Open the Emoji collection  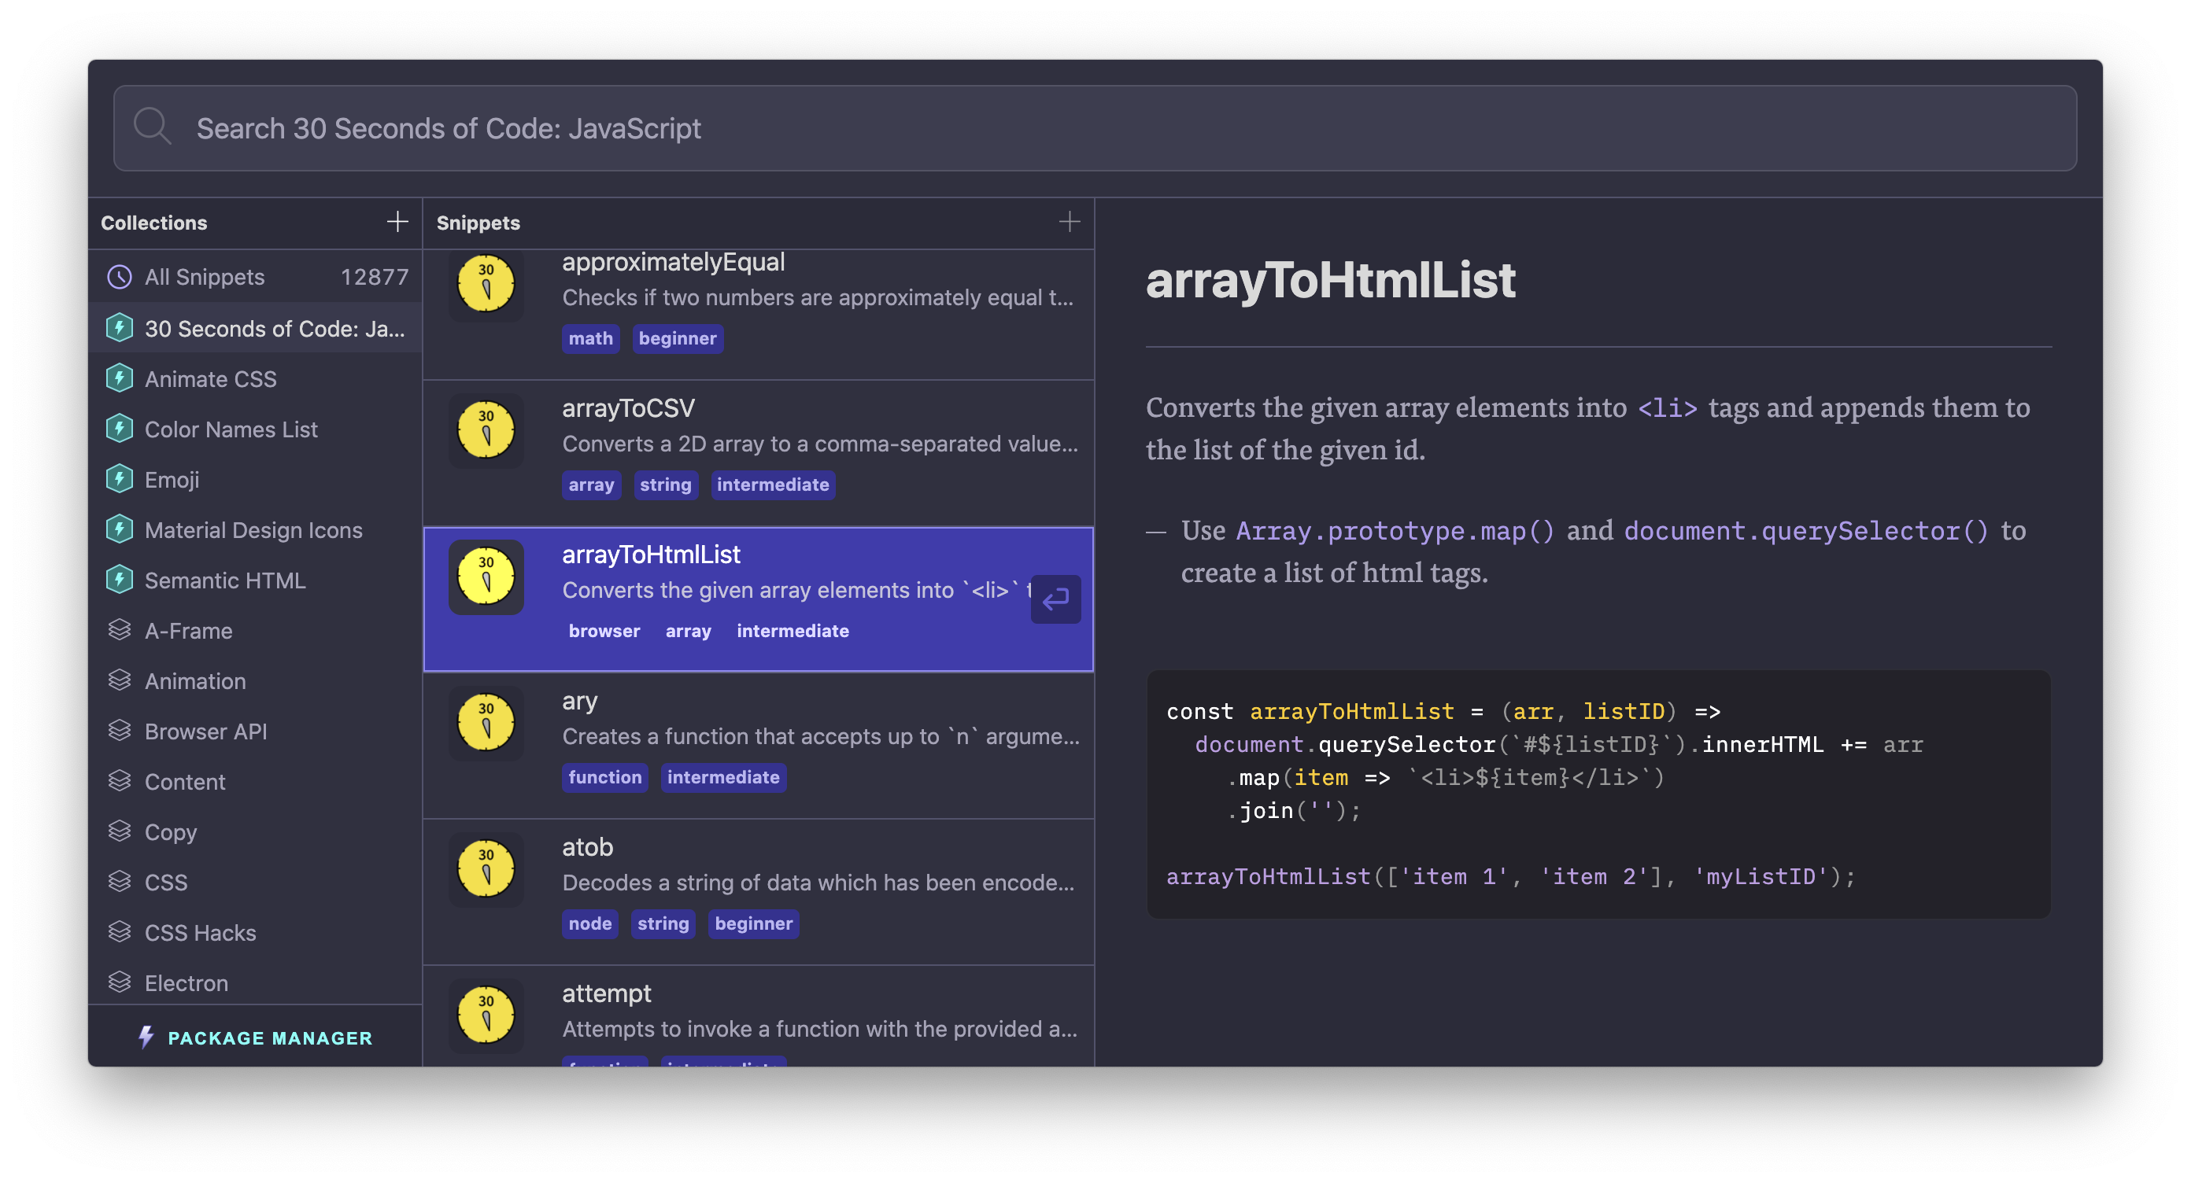[172, 479]
